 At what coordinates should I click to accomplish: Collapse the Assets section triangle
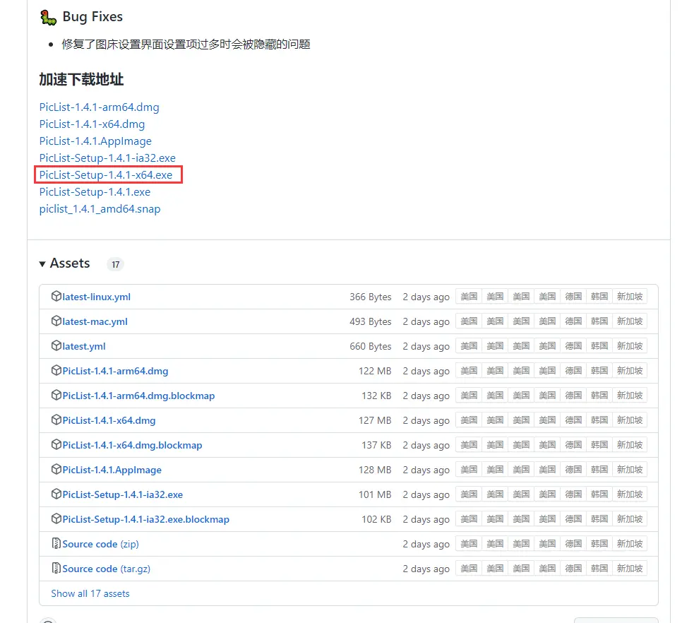click(x=42, y=263)
